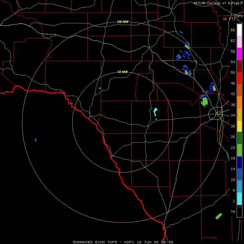
Task: Click the navy legend swatch between 18 and 14
Action: 239,162
